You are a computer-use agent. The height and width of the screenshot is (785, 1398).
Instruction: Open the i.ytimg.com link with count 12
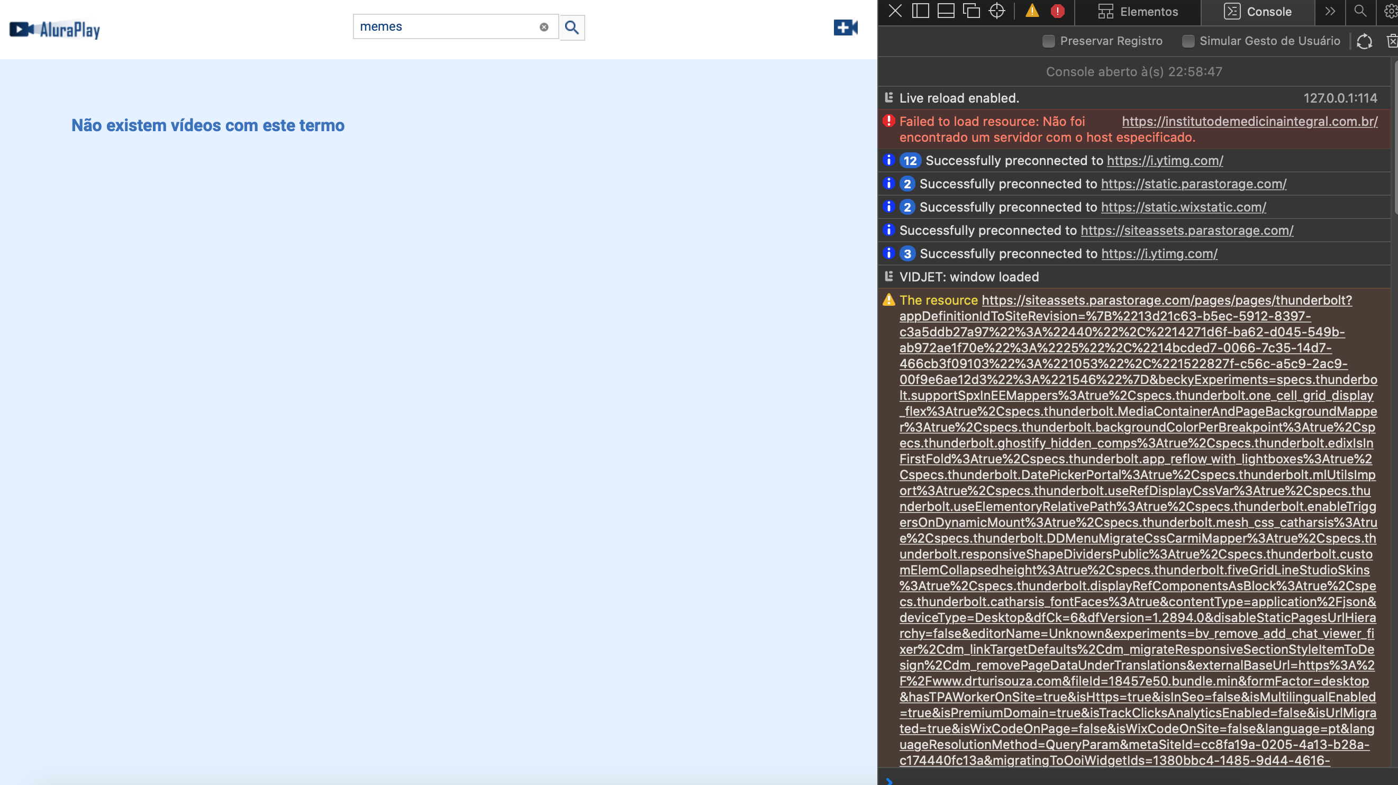pyautogui.click(x=1165, y=161)
